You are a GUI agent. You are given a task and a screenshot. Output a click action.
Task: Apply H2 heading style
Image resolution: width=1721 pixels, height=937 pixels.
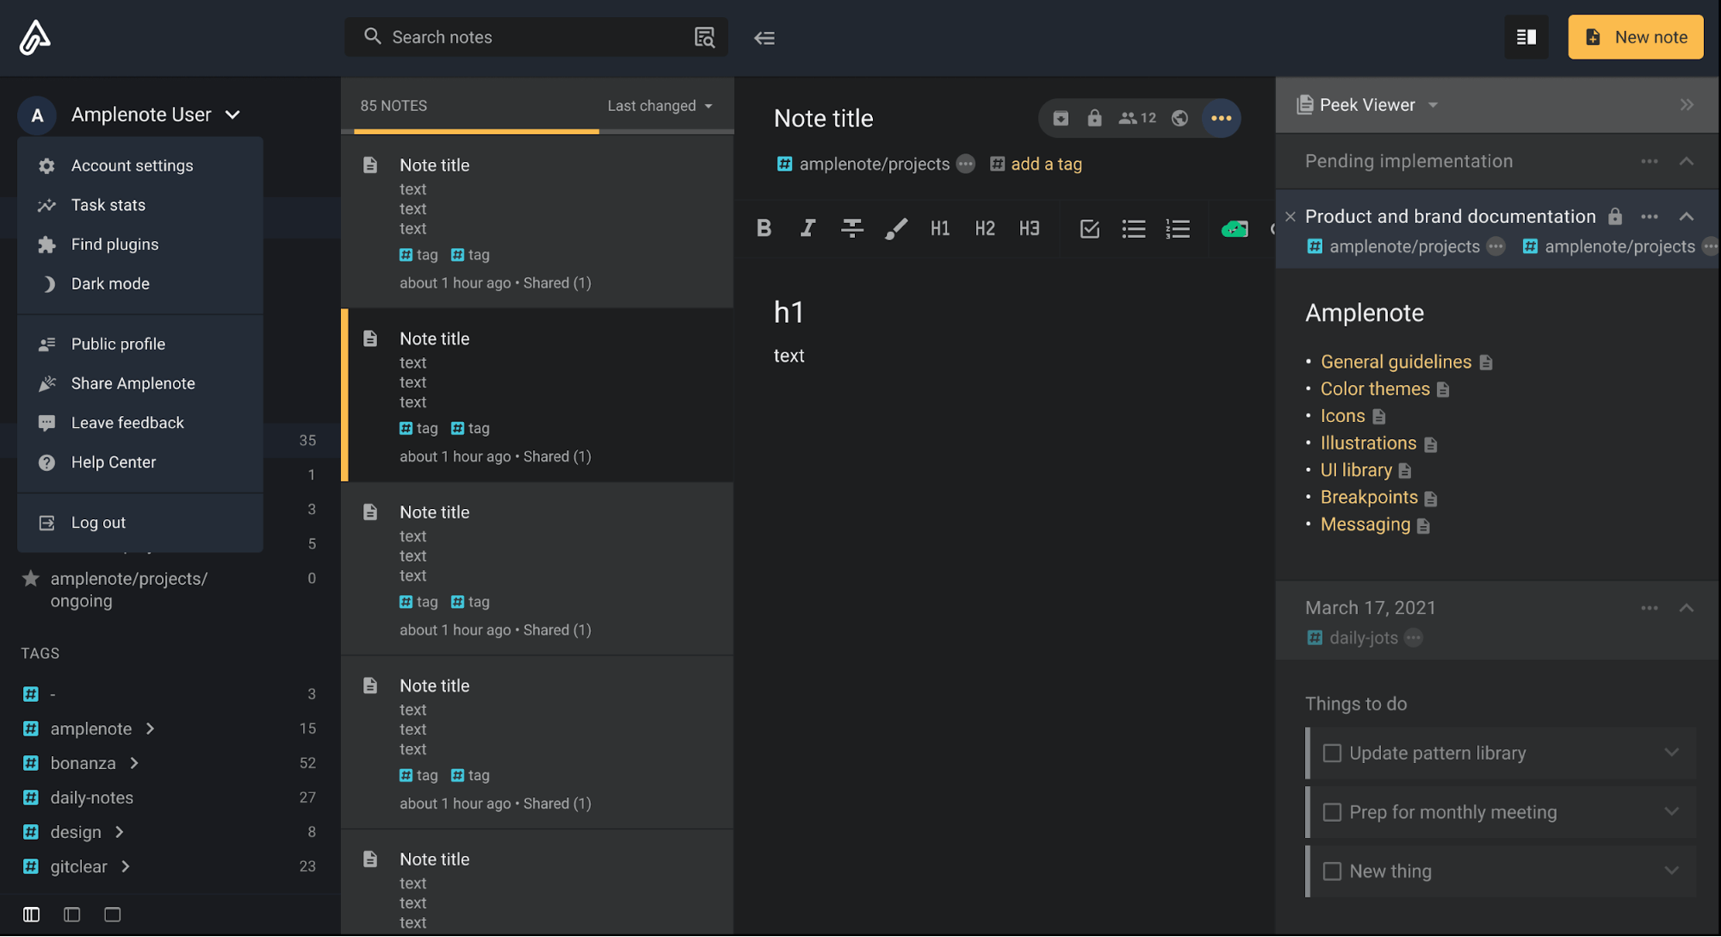point(984,228)
